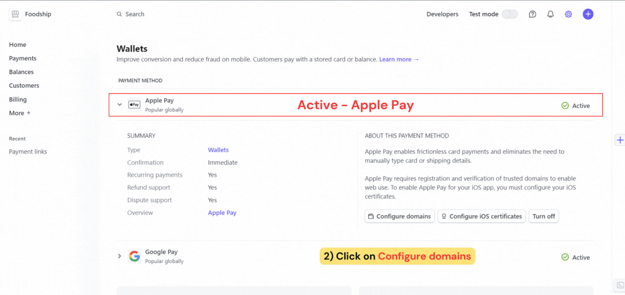Open recent Payment links
The image size is (625, 295).
point(28,152)
